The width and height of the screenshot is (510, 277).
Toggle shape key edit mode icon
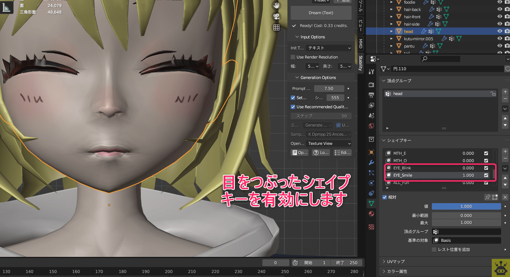[x=495, y=197]
